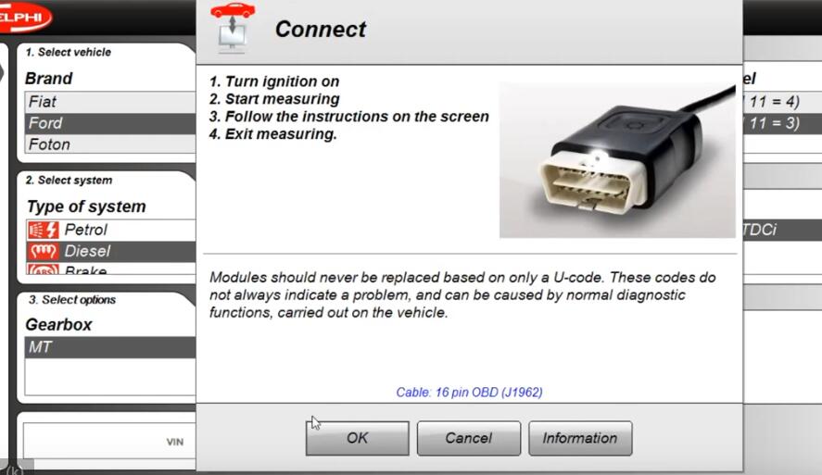
Task: Click the VIN input field
Action: pyautogui.click(x=109, y=442)
